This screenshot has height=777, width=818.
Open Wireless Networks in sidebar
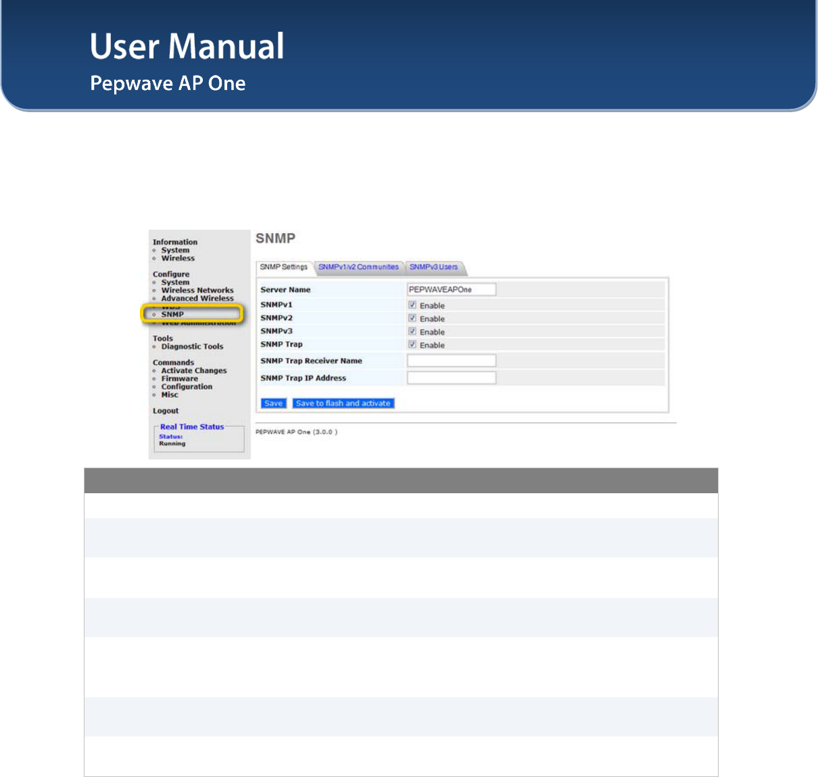point(197,291)
